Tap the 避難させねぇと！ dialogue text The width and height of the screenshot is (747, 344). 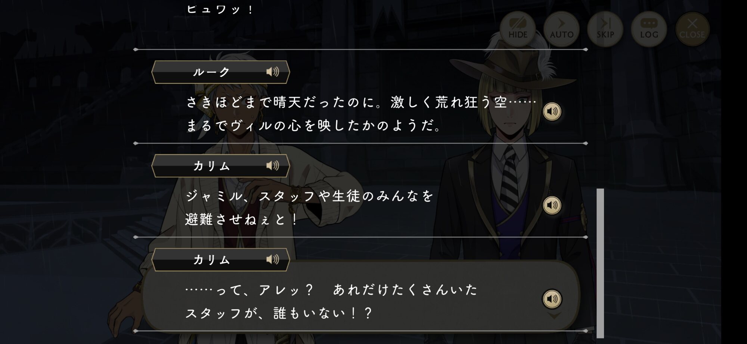click(x=242, y=220)
